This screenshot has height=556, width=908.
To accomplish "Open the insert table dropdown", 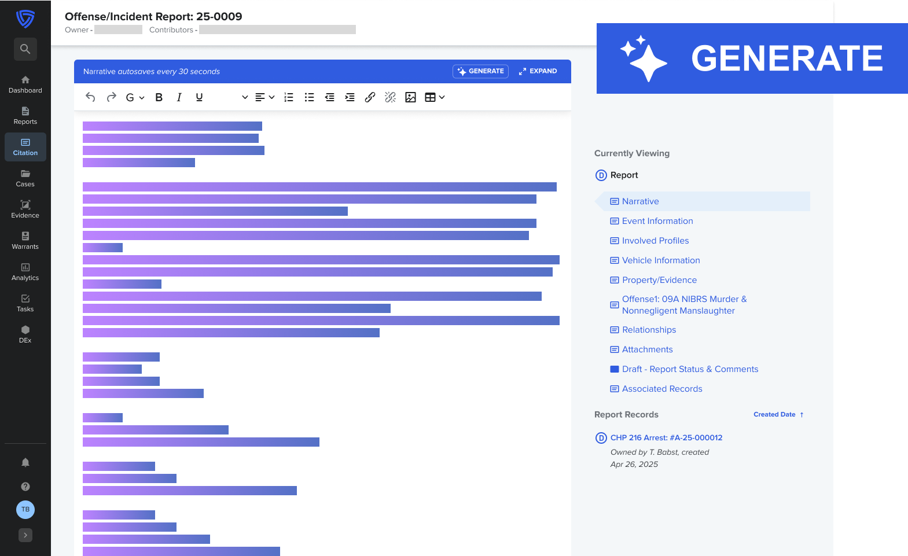I will (435, 97).
